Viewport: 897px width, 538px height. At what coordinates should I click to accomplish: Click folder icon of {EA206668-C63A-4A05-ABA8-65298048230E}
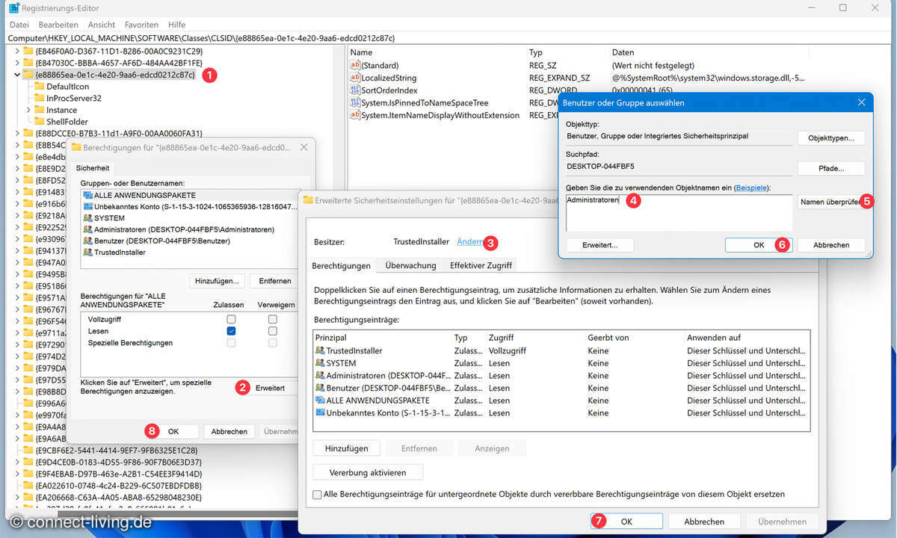tap(28, 497)
